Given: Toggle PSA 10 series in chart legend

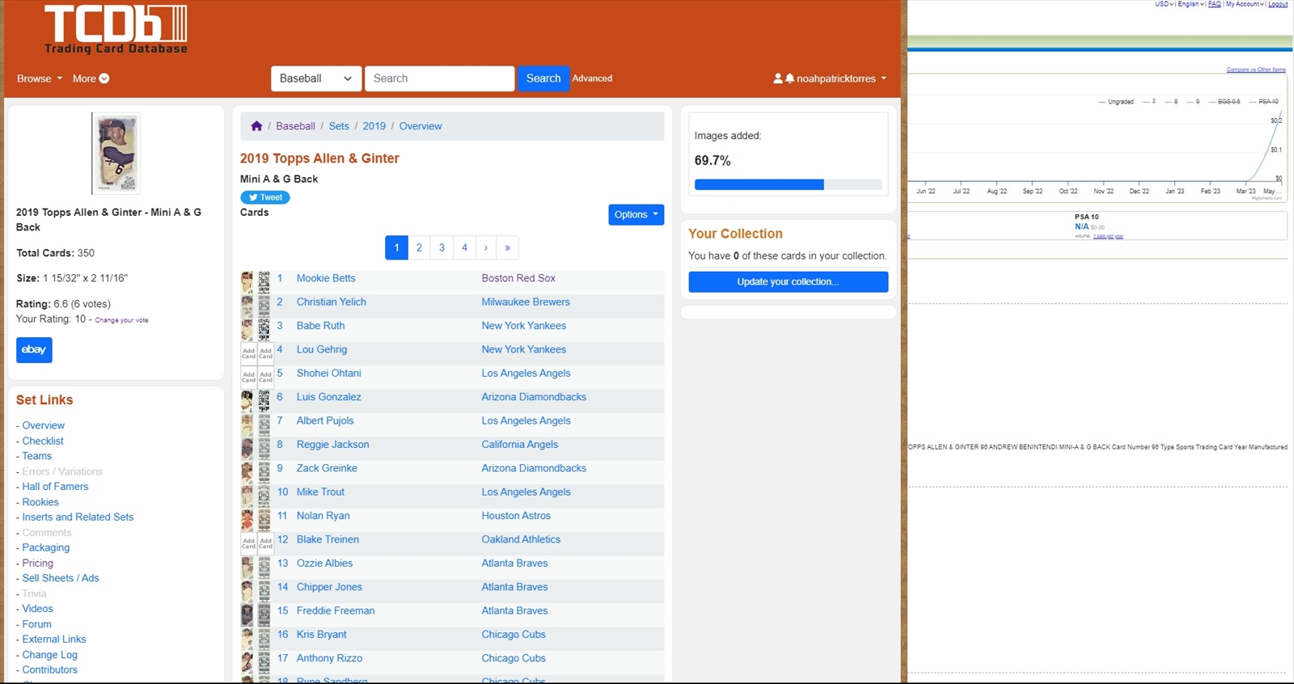Looking at the screenshot, I should click(1264, 102).
